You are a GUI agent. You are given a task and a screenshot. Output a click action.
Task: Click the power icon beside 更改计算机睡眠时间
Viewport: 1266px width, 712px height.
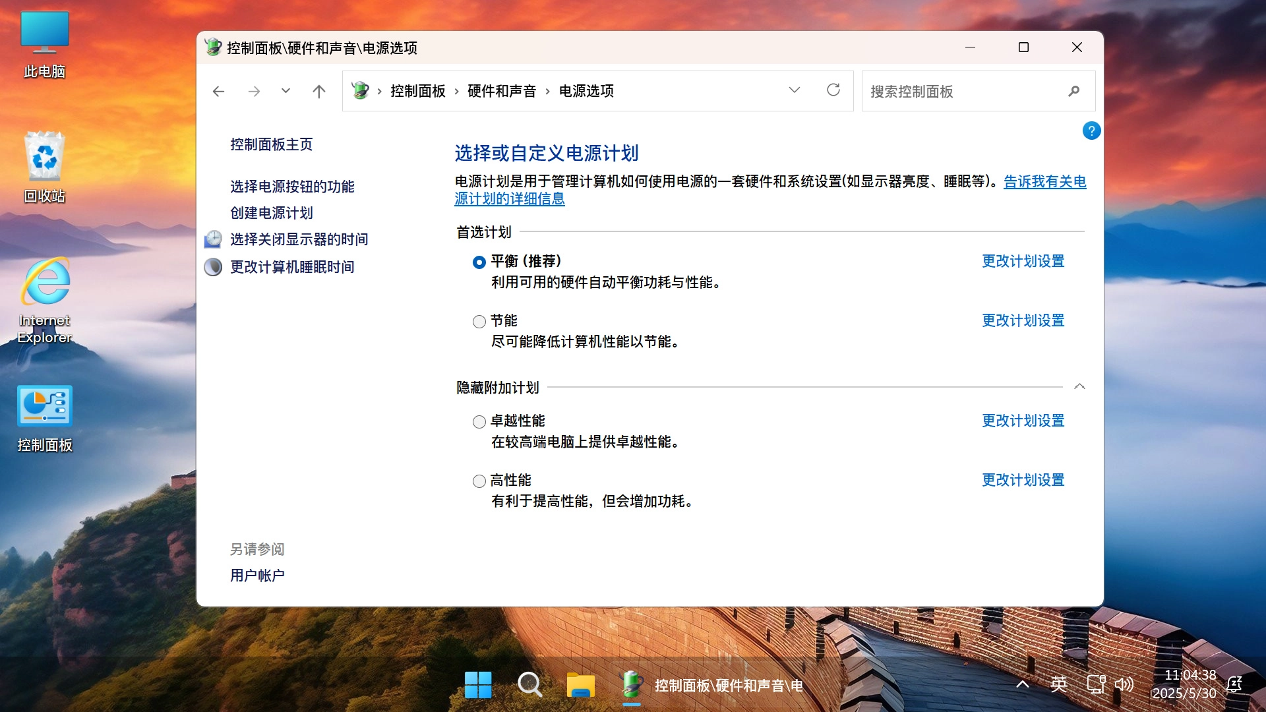click(212, 267)
